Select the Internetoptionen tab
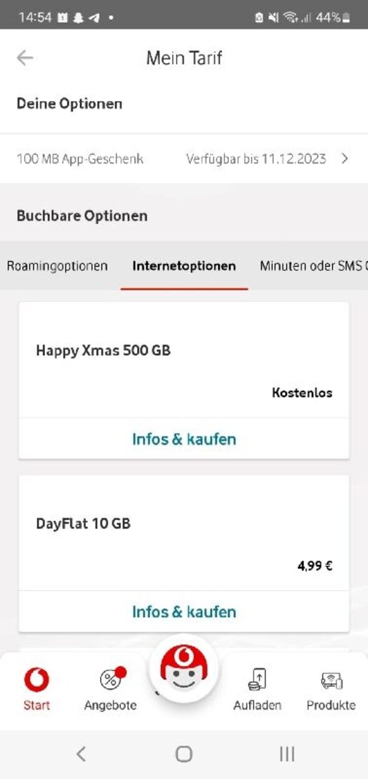The height and width of the screenshot is (779, 368). pos(184,266)
